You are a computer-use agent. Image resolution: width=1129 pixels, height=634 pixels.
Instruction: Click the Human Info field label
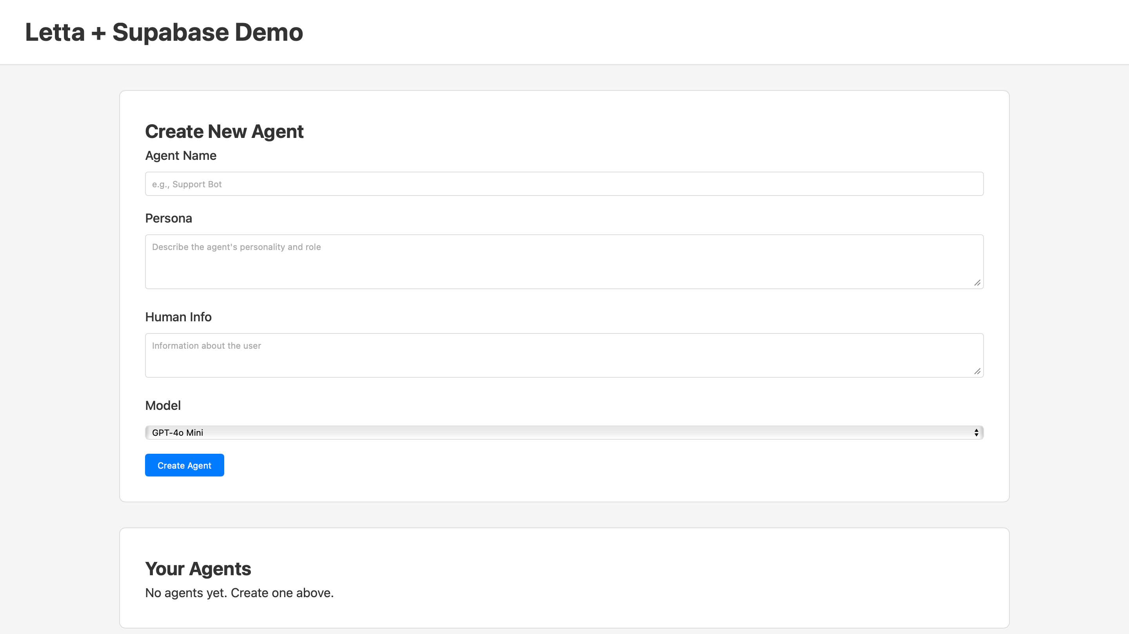point(178,317)
